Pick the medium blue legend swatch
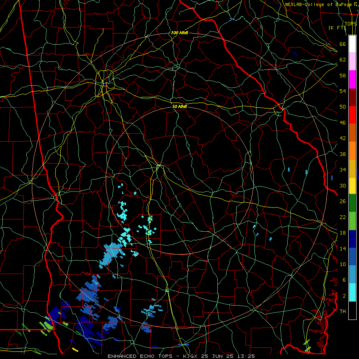Viewport: 359px width, 359px height. (352, 256)
